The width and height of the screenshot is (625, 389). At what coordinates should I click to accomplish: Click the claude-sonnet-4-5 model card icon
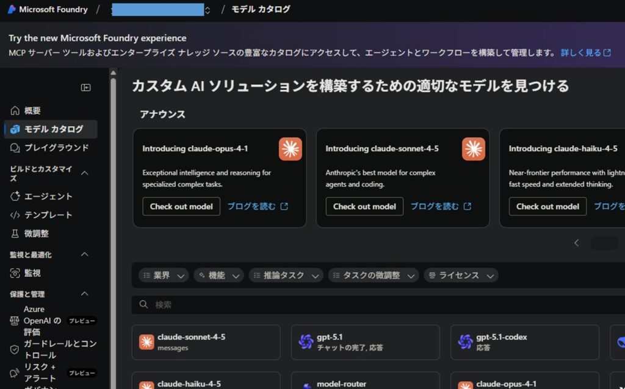[146, 342]
